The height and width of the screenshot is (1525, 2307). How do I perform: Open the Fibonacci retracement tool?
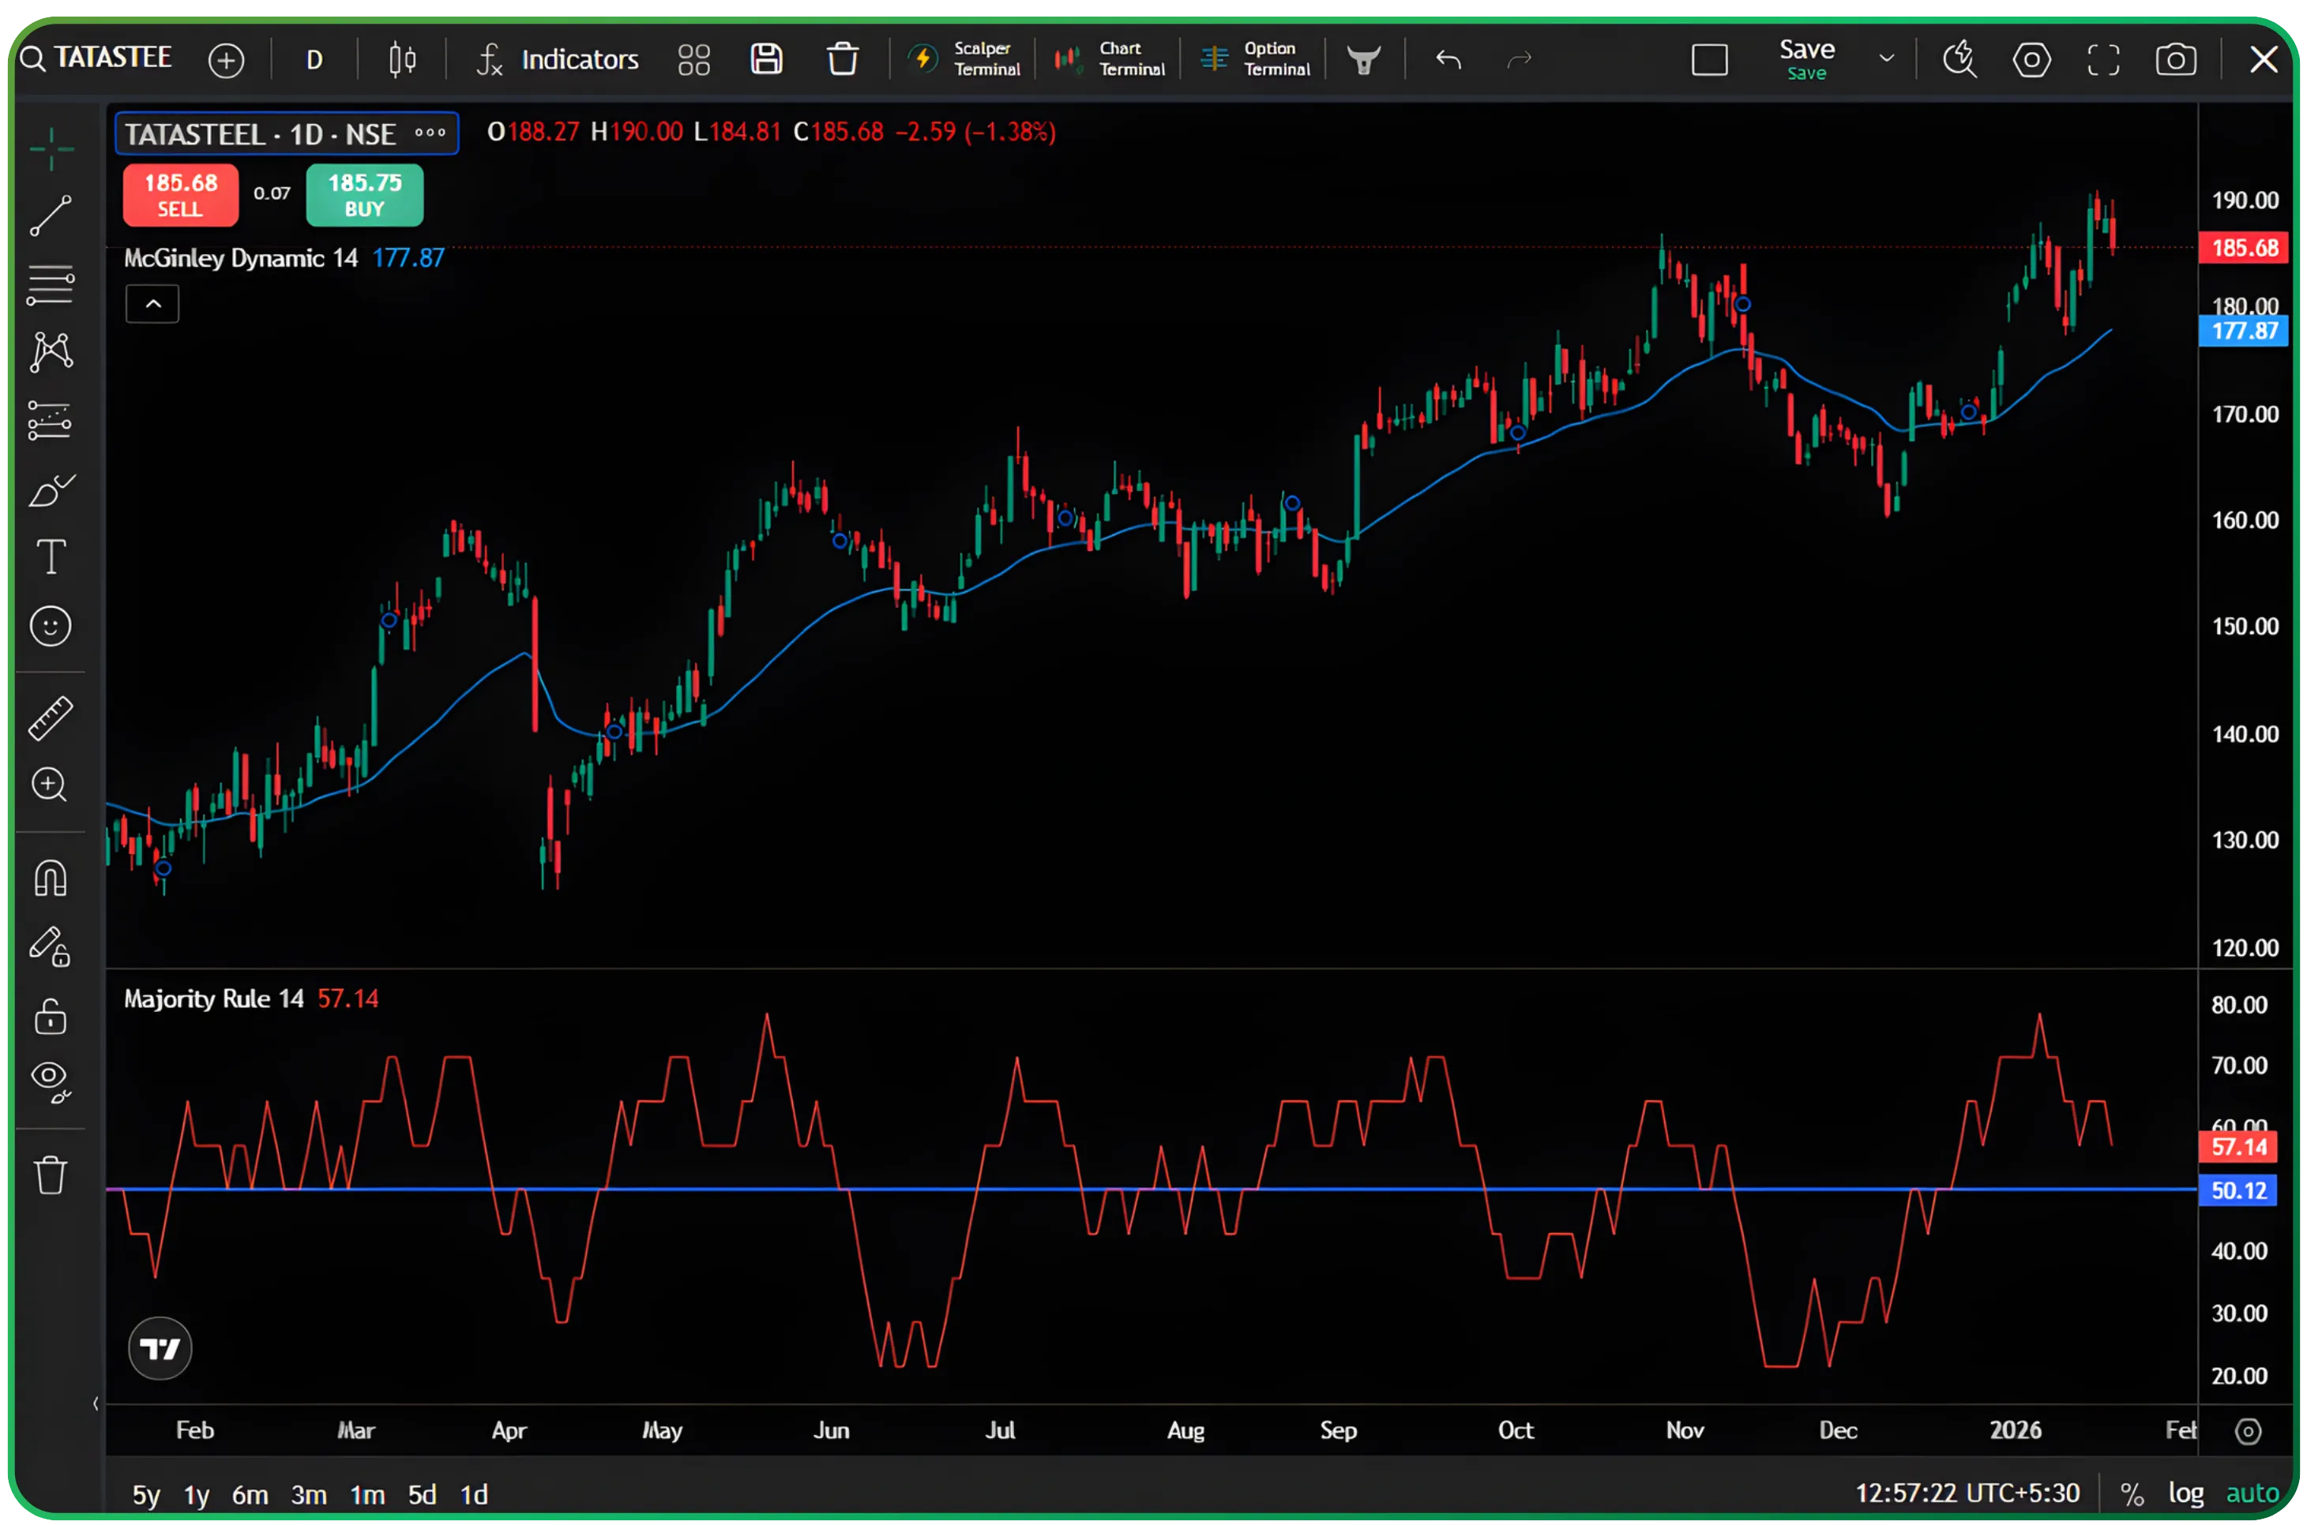click(51, 285)
